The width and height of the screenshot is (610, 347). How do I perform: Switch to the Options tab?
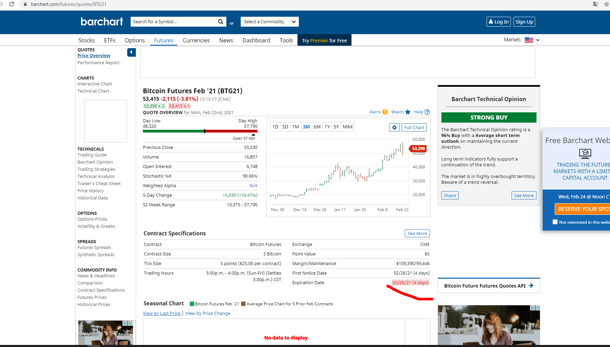pos(134,40)
